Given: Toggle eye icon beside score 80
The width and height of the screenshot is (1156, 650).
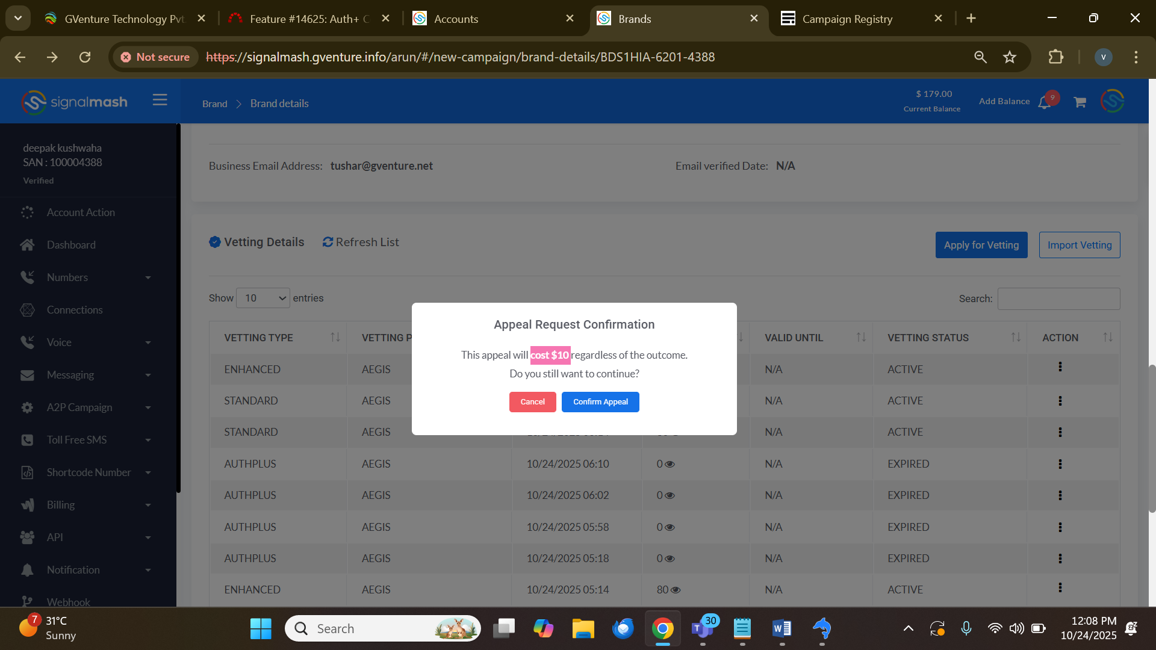Looking at the screenshot, I should tap(676, 590).
